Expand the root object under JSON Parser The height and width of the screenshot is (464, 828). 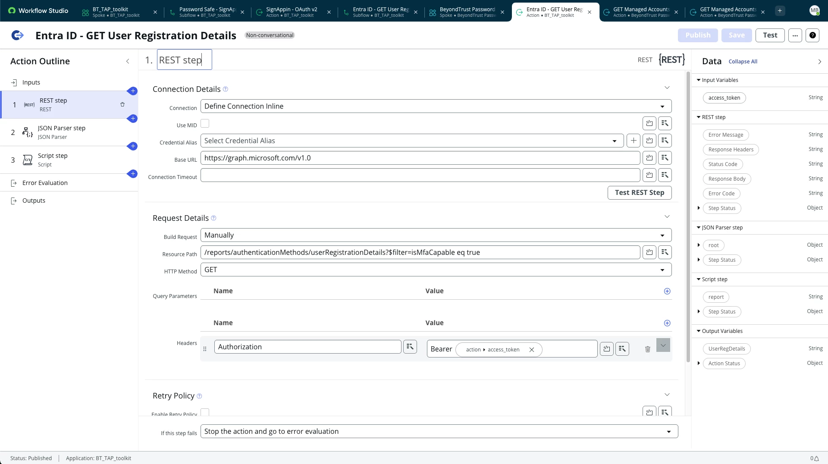point(699,245)
